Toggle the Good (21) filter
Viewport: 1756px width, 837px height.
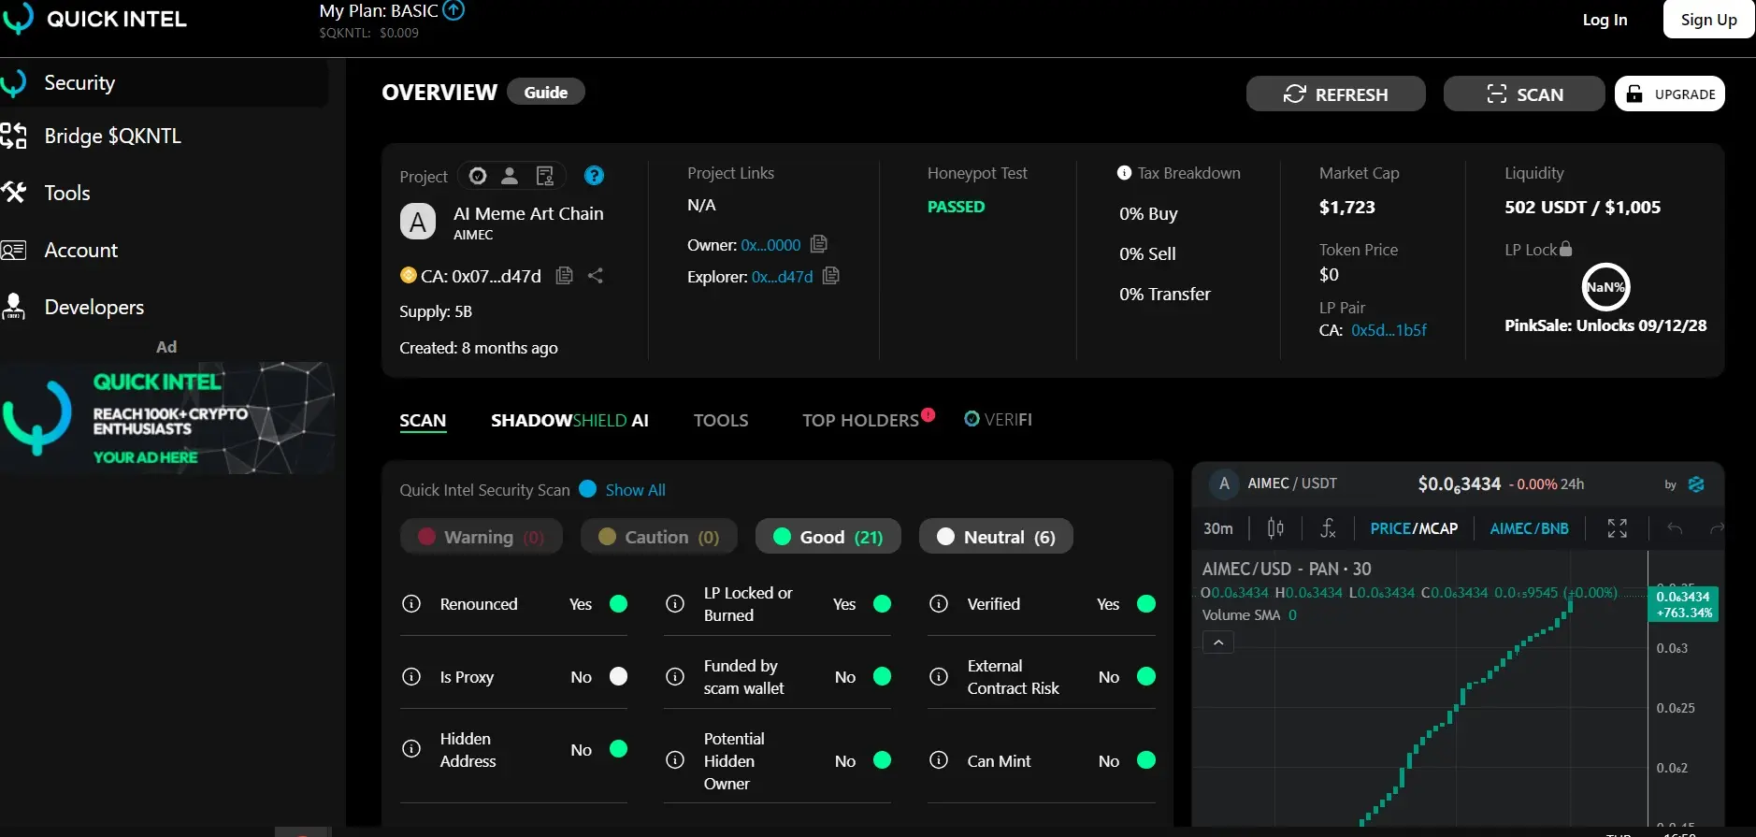[x=828, y=537]
